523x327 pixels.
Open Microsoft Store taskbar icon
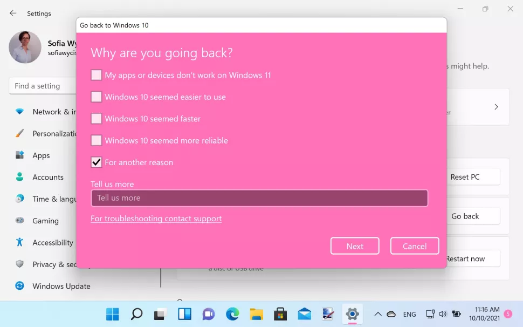(280, 314)
